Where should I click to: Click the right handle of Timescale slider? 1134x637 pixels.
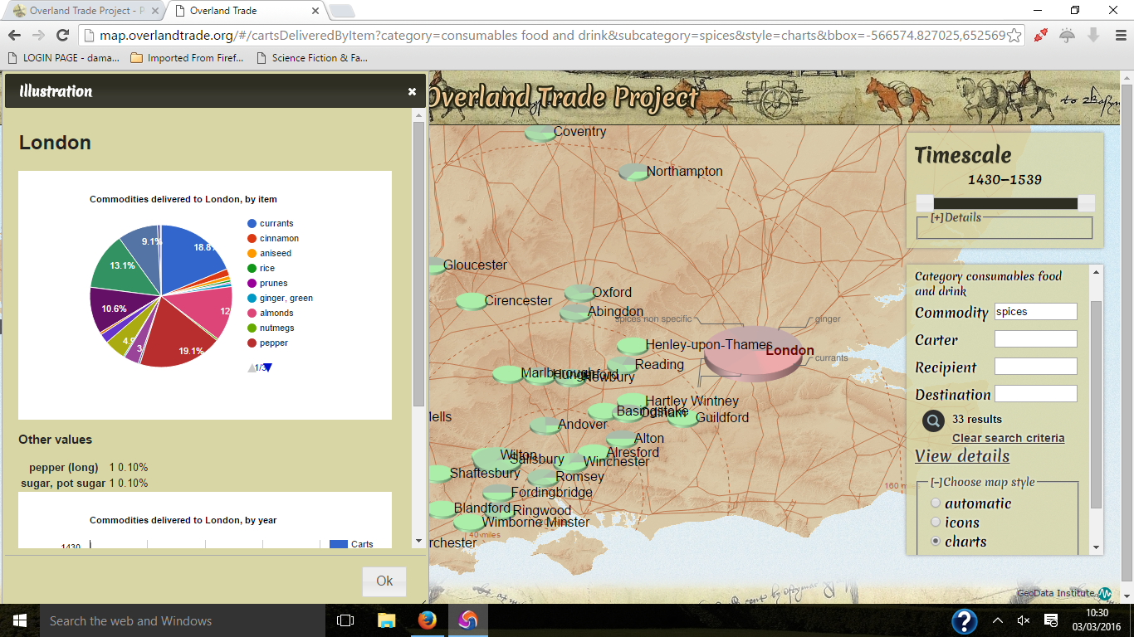pos(1086,203)
